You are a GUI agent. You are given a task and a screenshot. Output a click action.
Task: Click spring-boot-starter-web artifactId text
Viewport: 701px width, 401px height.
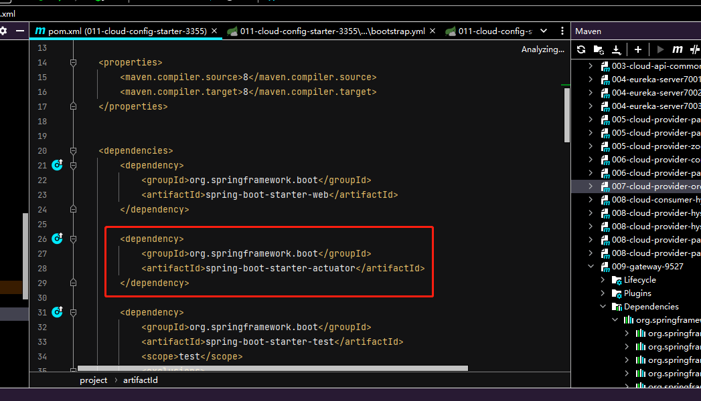pyautogui.click(x=267, y=194)
